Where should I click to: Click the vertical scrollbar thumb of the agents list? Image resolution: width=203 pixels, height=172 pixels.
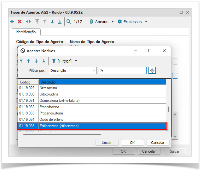(169, 109)
